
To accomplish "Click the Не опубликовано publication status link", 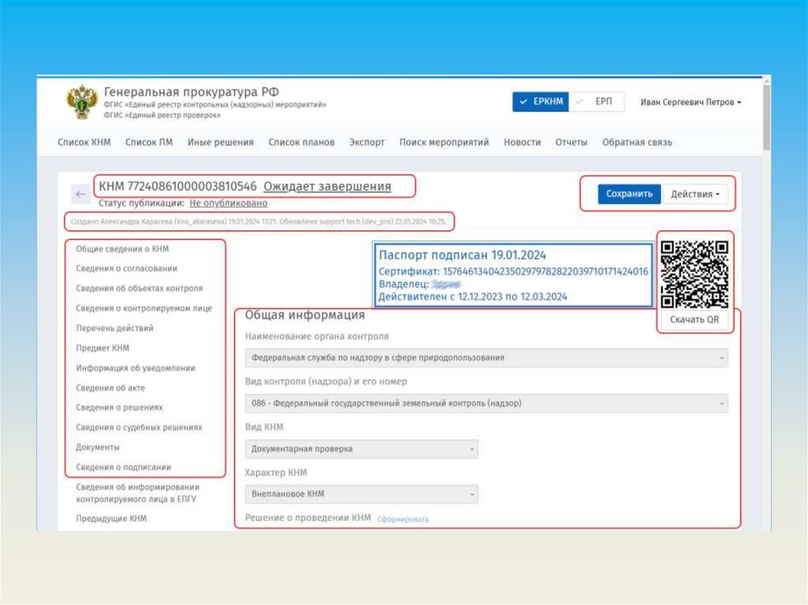I will 228,203.
